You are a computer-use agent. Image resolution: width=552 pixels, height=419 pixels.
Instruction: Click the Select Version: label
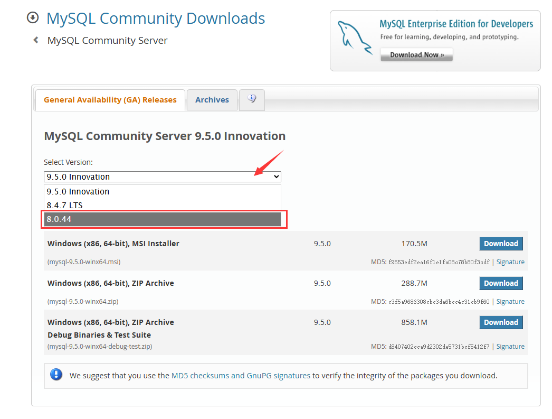[68, 162]
